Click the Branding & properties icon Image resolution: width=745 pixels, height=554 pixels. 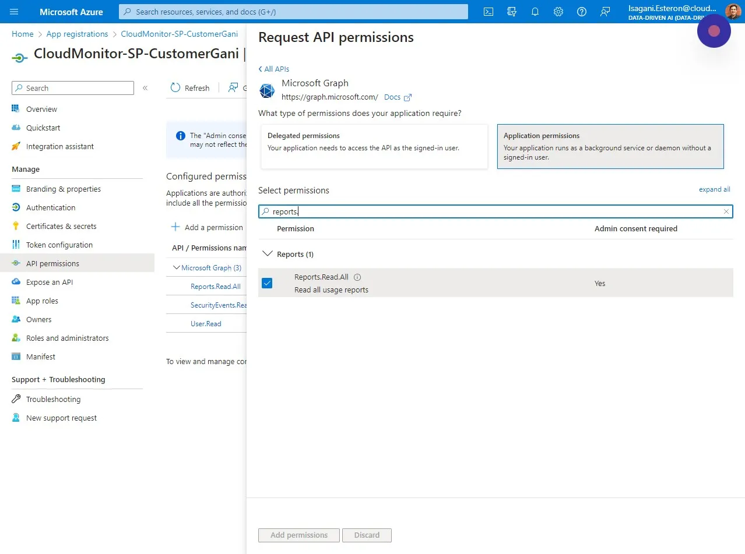pyautogui.click(x=16, y=189)
